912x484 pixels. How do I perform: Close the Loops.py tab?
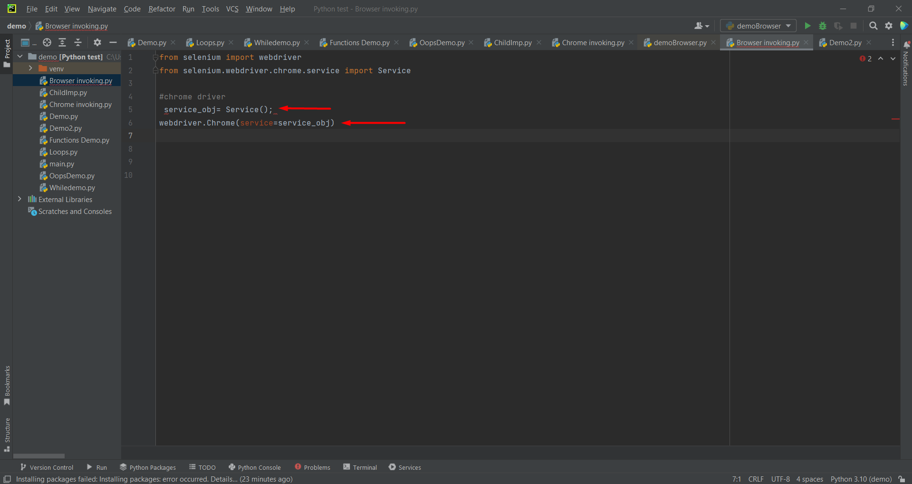[x=231, y=42]
